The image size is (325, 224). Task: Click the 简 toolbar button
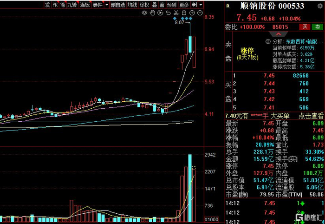[x=62, y=5]
